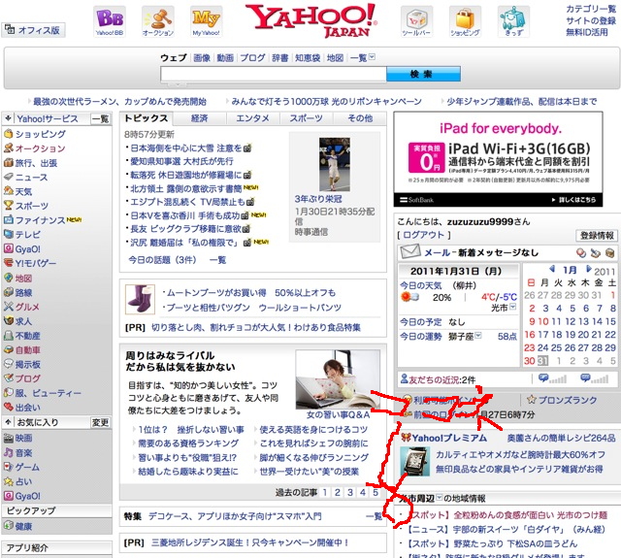Screen dimensions: 621x558
Task: Open グルメ in the sidebar
Action: (x=27, y=307)
